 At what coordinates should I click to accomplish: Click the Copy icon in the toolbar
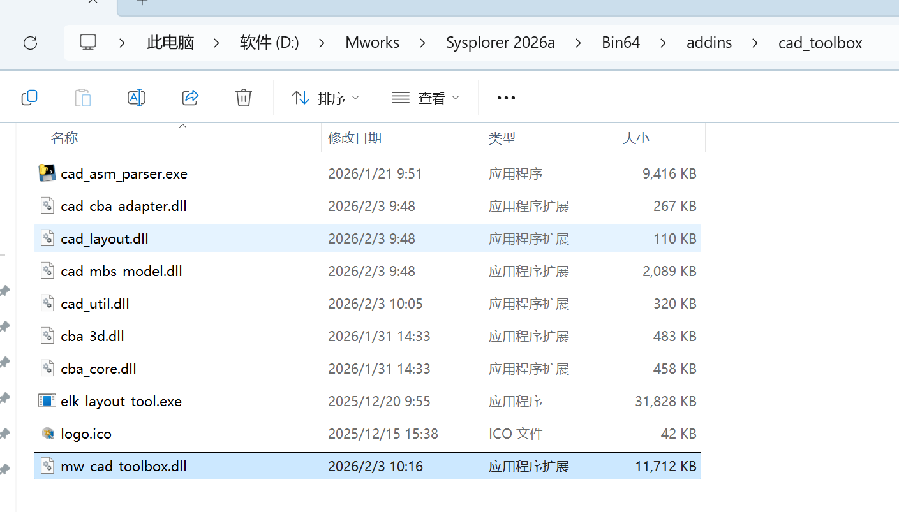point(29,98)
